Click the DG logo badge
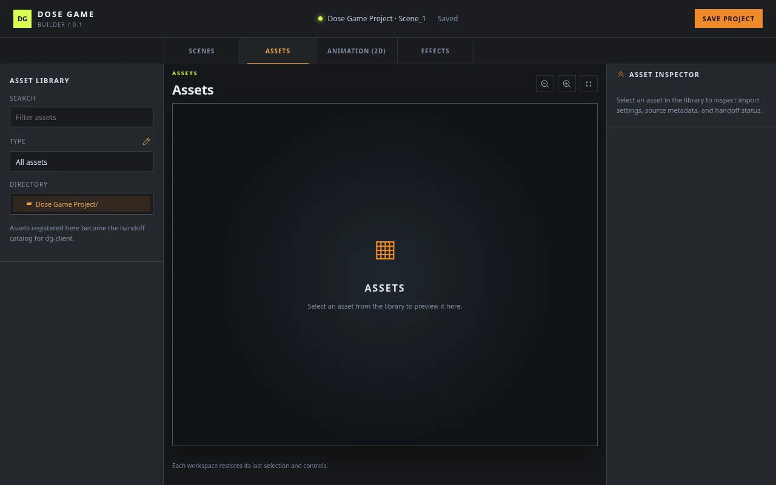Viewport: 776px width, 485px height. click(x=22, y=19)
